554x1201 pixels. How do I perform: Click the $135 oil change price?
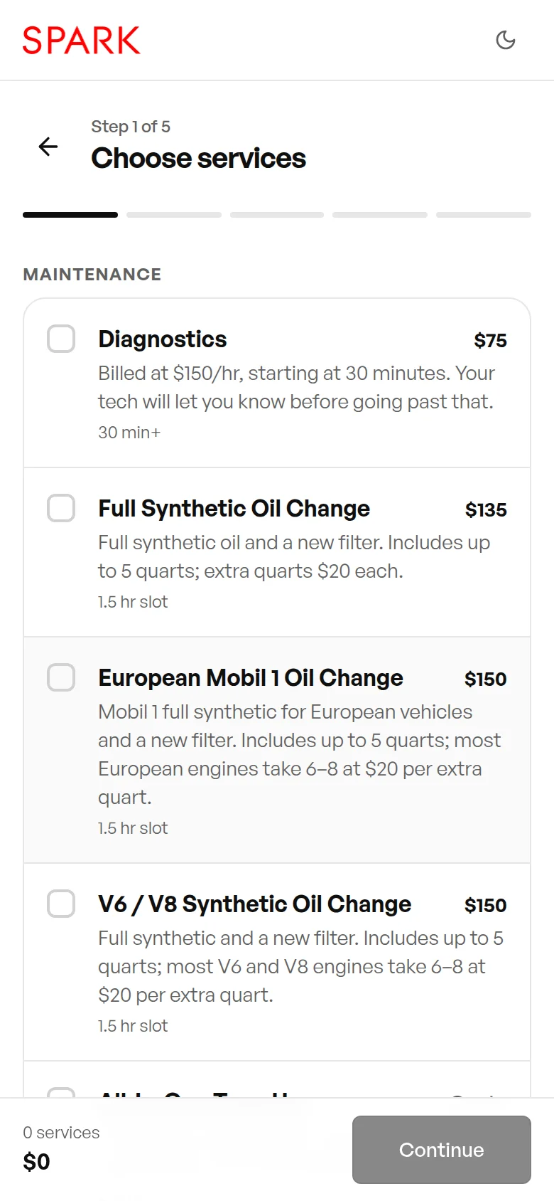click(487, 510)
